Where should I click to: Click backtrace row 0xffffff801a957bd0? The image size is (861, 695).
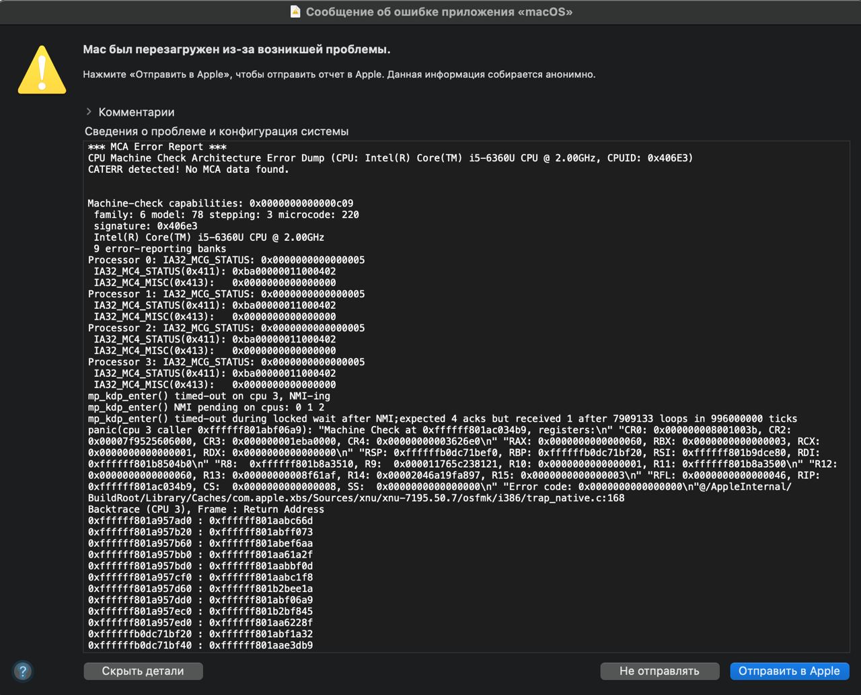tap(200, 566)
